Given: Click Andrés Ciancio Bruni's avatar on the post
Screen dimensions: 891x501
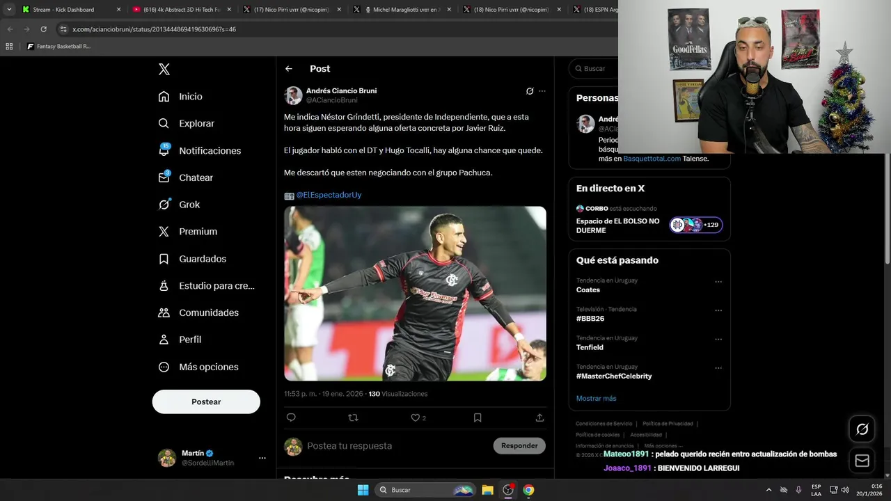Looking at the screenshot, I should click(293, 95).
